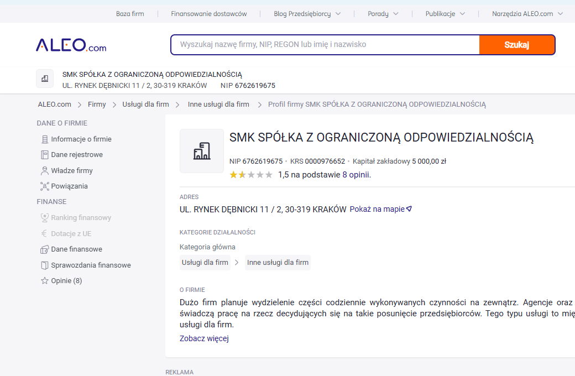Click the current Profil firmy breadcrumb text

point(377,105)
